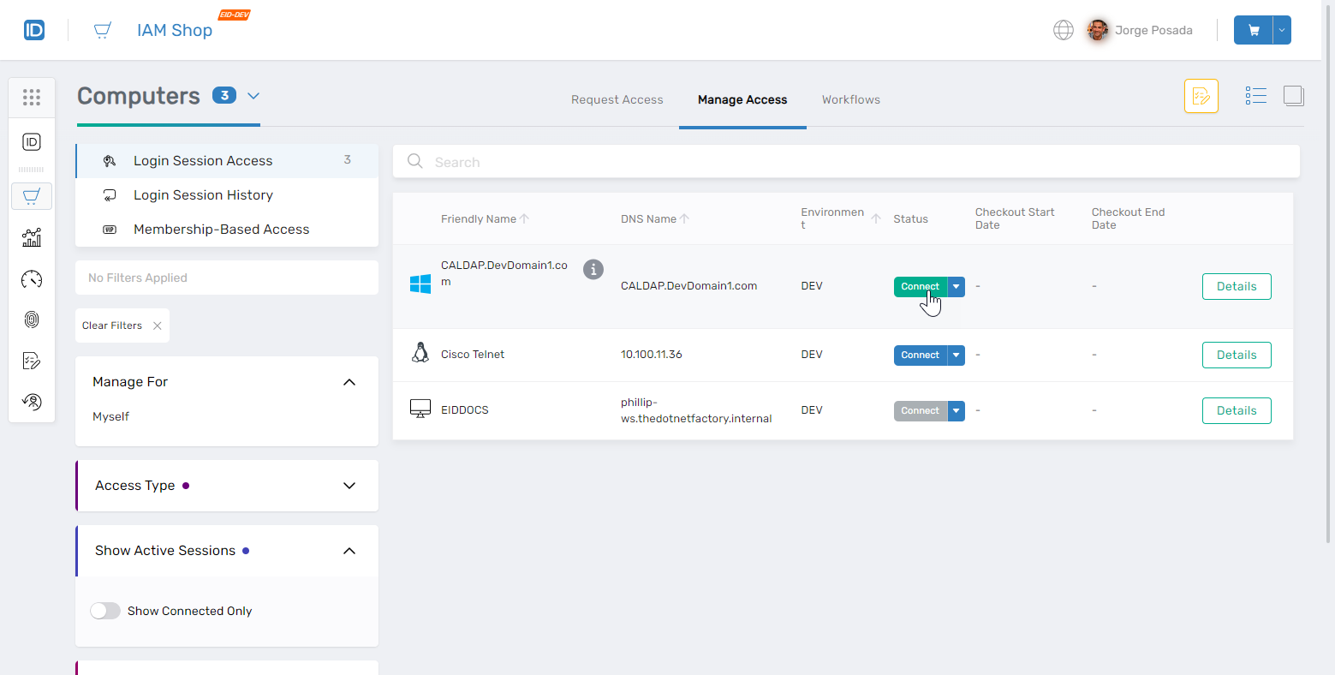
Task: Click the info icon beside CALDAP.DevDomain1.com
Action: [x=593, y=269]
